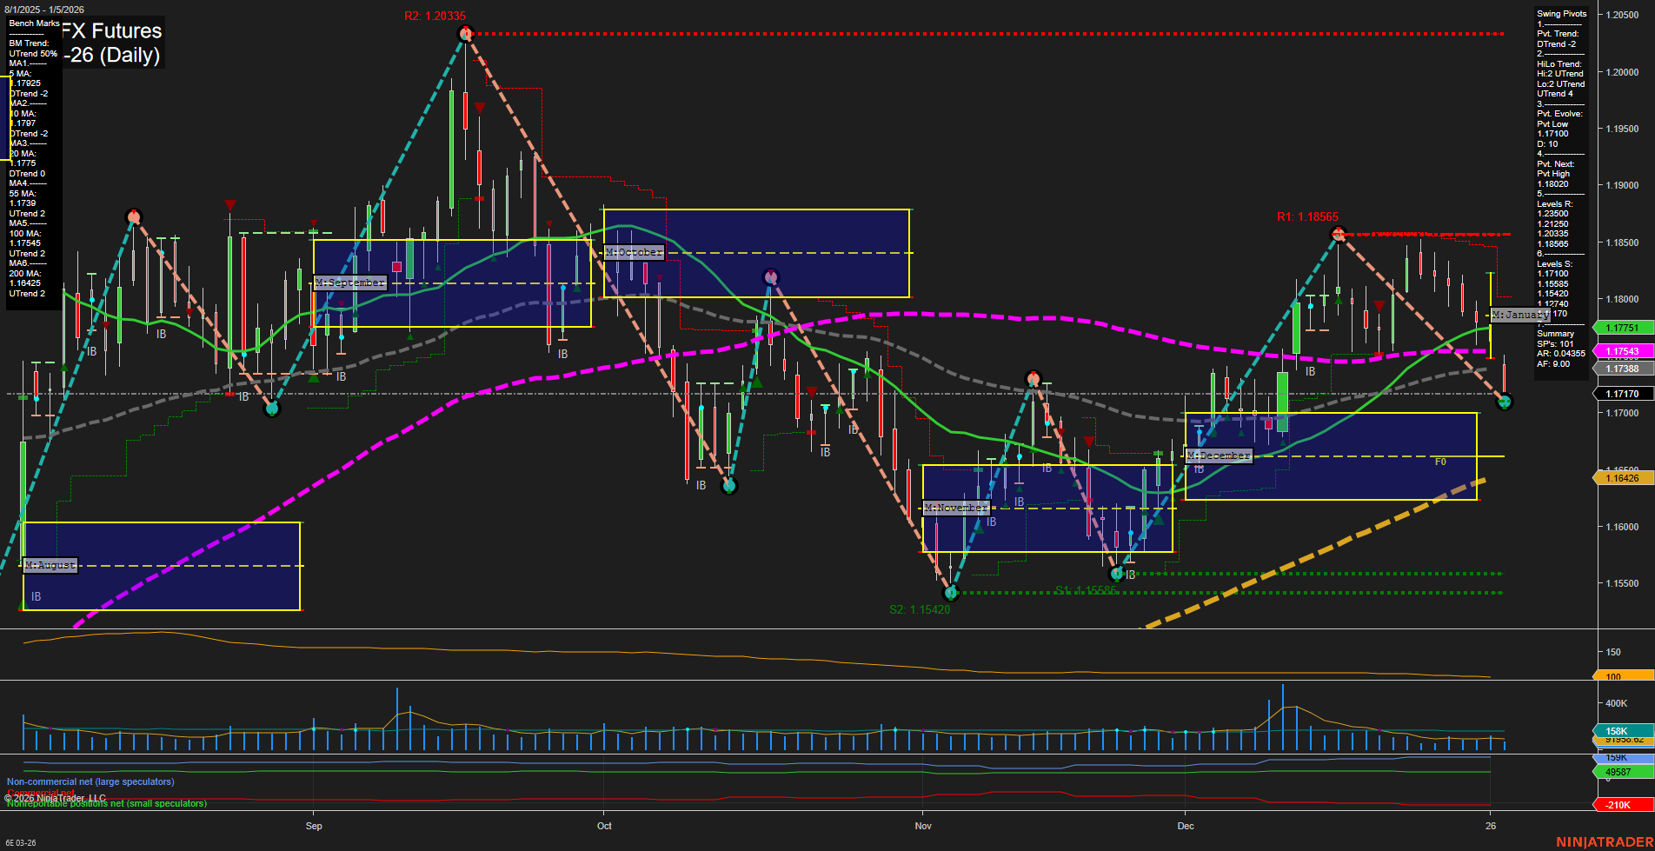
Task: Toggle the Non-commercial net legend visibility
Action: tap(90, 781)
